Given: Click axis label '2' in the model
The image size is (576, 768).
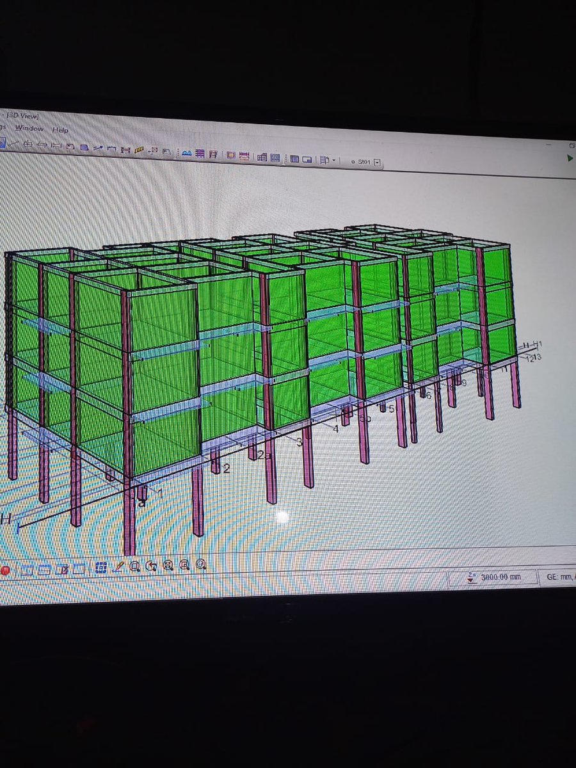Looking at the screenshot, I should click(226, 469).
